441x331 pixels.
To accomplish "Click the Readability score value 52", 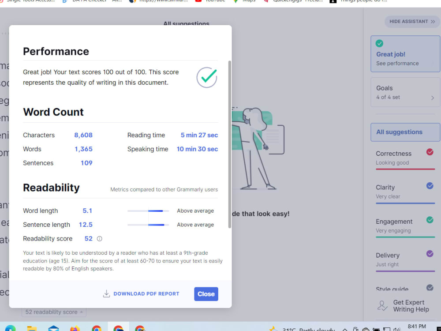I will point(88,239).
